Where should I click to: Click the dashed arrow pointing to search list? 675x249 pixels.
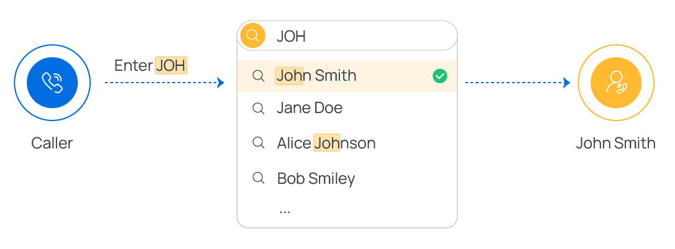point(164,83)
